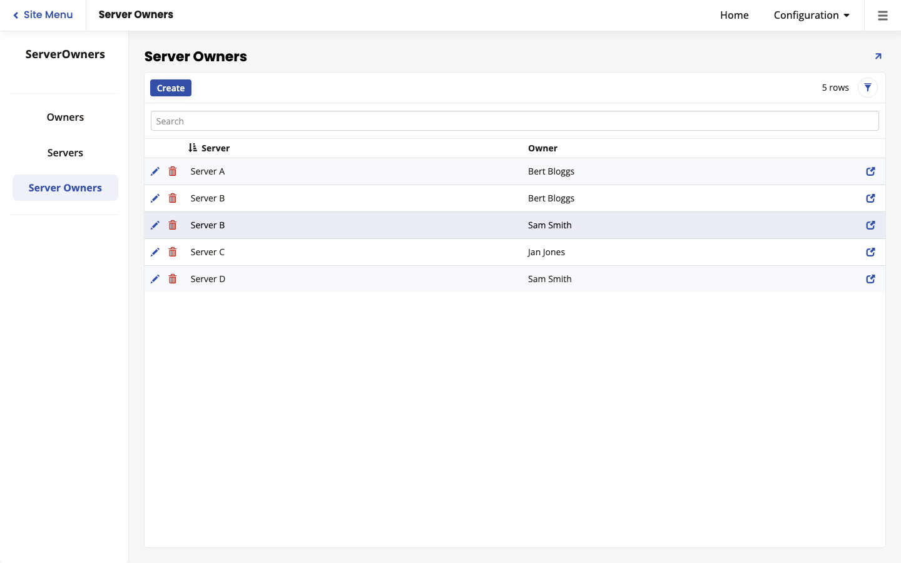
Task: Delete the Server B row owned by Bert Bloggs
Action: point(173,198)
